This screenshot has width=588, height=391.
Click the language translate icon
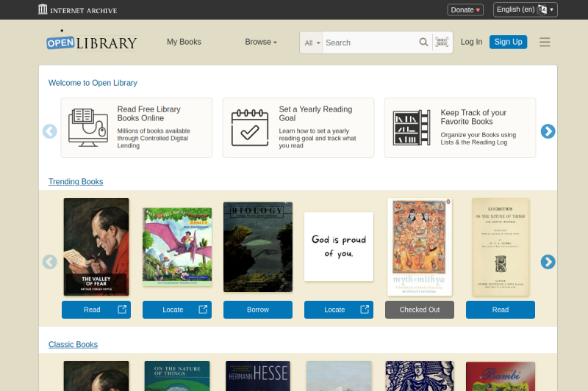click(542, 10)
